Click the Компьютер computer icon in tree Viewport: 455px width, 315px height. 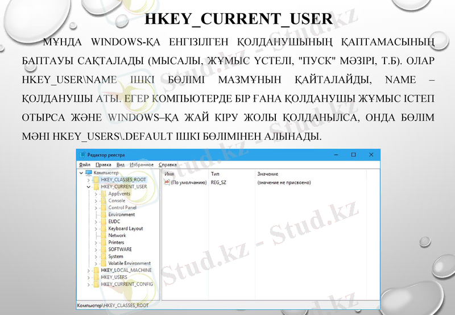pos(89,173)
